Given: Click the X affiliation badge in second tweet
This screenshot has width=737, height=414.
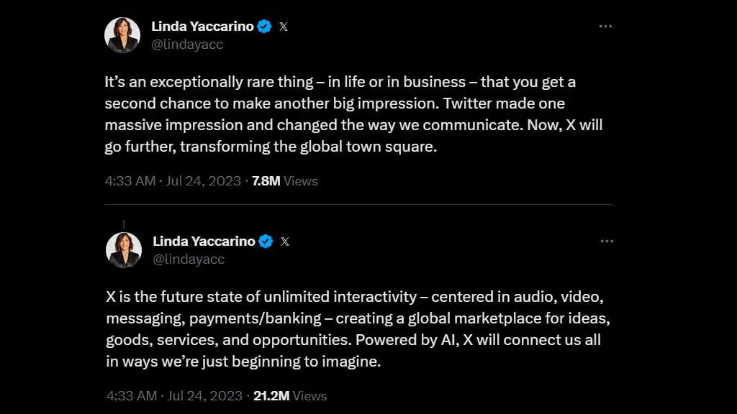Looking at the screenshot, I should tap(285, 241).
